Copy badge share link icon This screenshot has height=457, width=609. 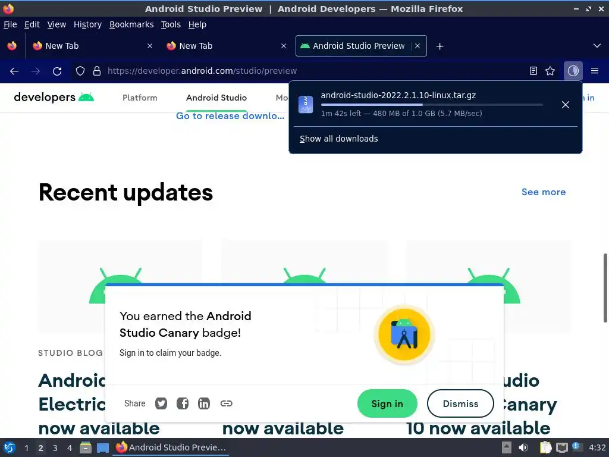(x=227, y=403)
